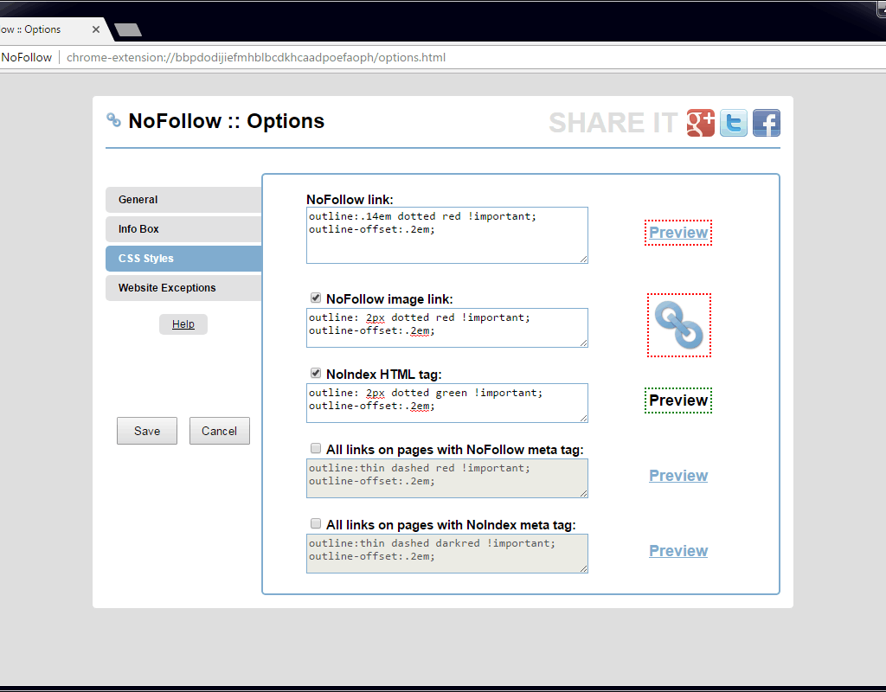Open the General settings tab

pyautogui.click(x=183, y=200)
